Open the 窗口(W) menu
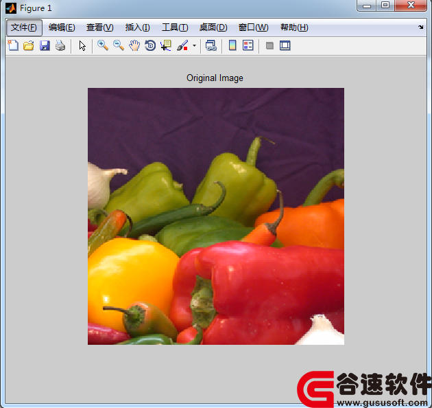This screenshot has height=408, width=432. pyautogui.click(x=253, y=27)
